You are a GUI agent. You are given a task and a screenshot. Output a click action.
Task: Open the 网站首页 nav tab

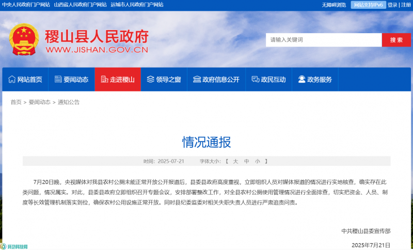[x=25, y=80]
